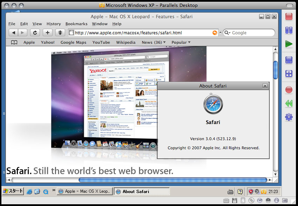298x206 pixels.
Task: Click the bug report button in toolbar
Action: [x=60, y=33]
